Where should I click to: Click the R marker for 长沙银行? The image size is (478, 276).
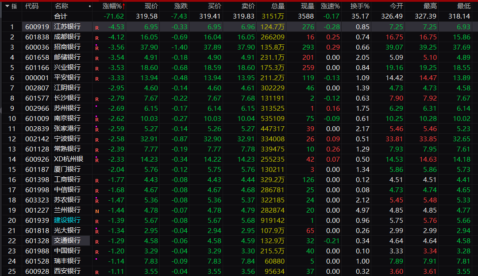97,99
